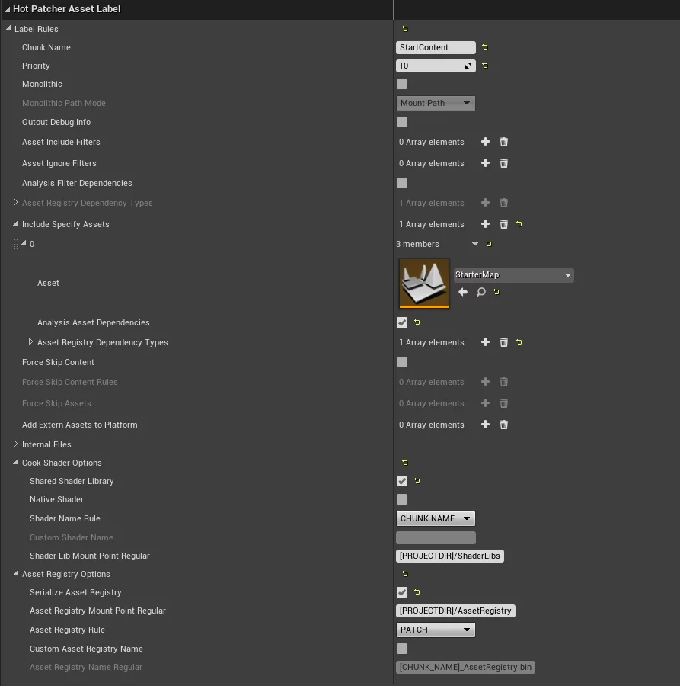Expand the Internal Files section
This screenshot has width=680, height=686.
pyautogui.click(x=16, y=444)
